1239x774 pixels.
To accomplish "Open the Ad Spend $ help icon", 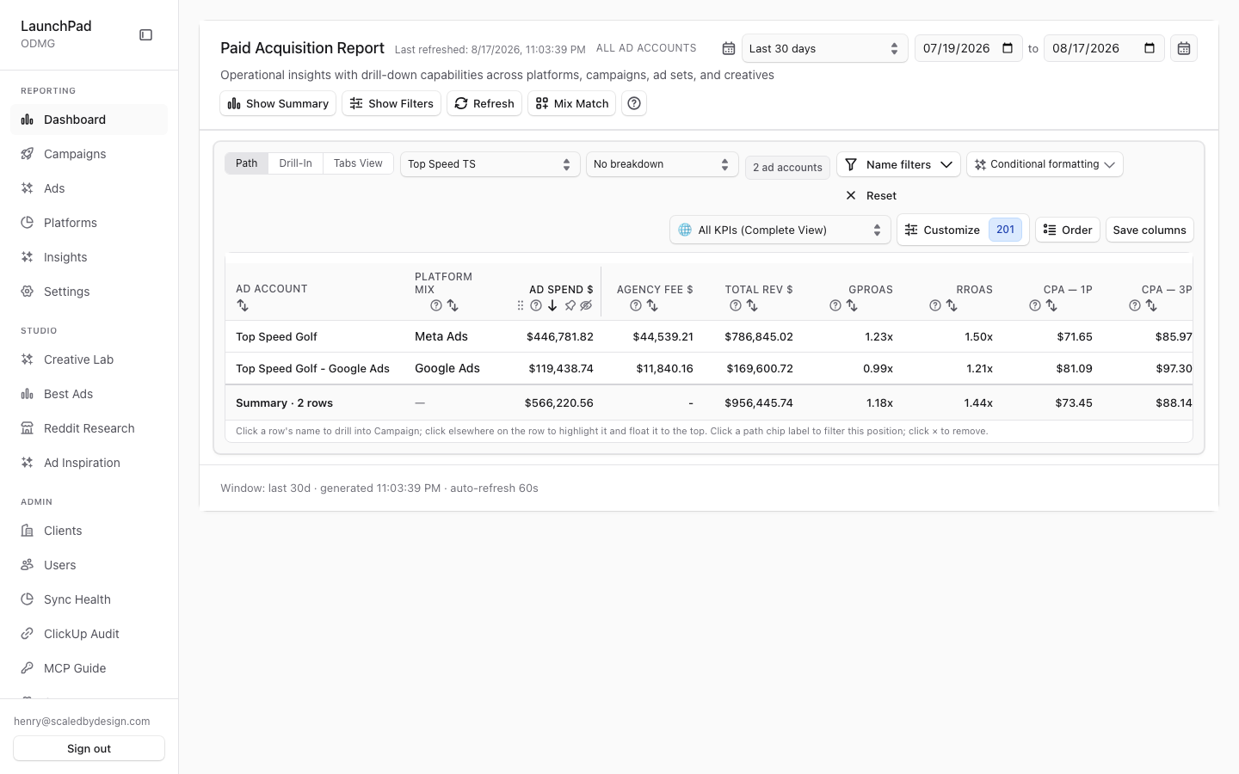I will coord(536,305).
